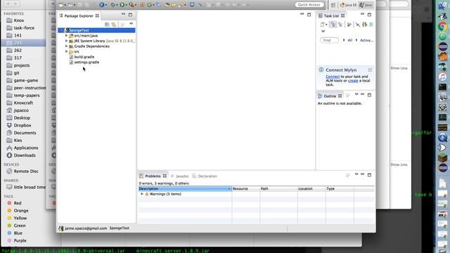Click Collapse All in Package Explorer
This screenshot has width=450, height=253.
pyautogui.click(x=107, y=25)
